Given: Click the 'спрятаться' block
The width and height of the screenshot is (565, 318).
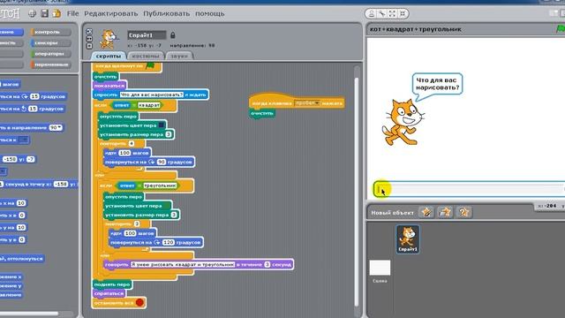Looking at the screenshot, I should [x=109, y=293].
